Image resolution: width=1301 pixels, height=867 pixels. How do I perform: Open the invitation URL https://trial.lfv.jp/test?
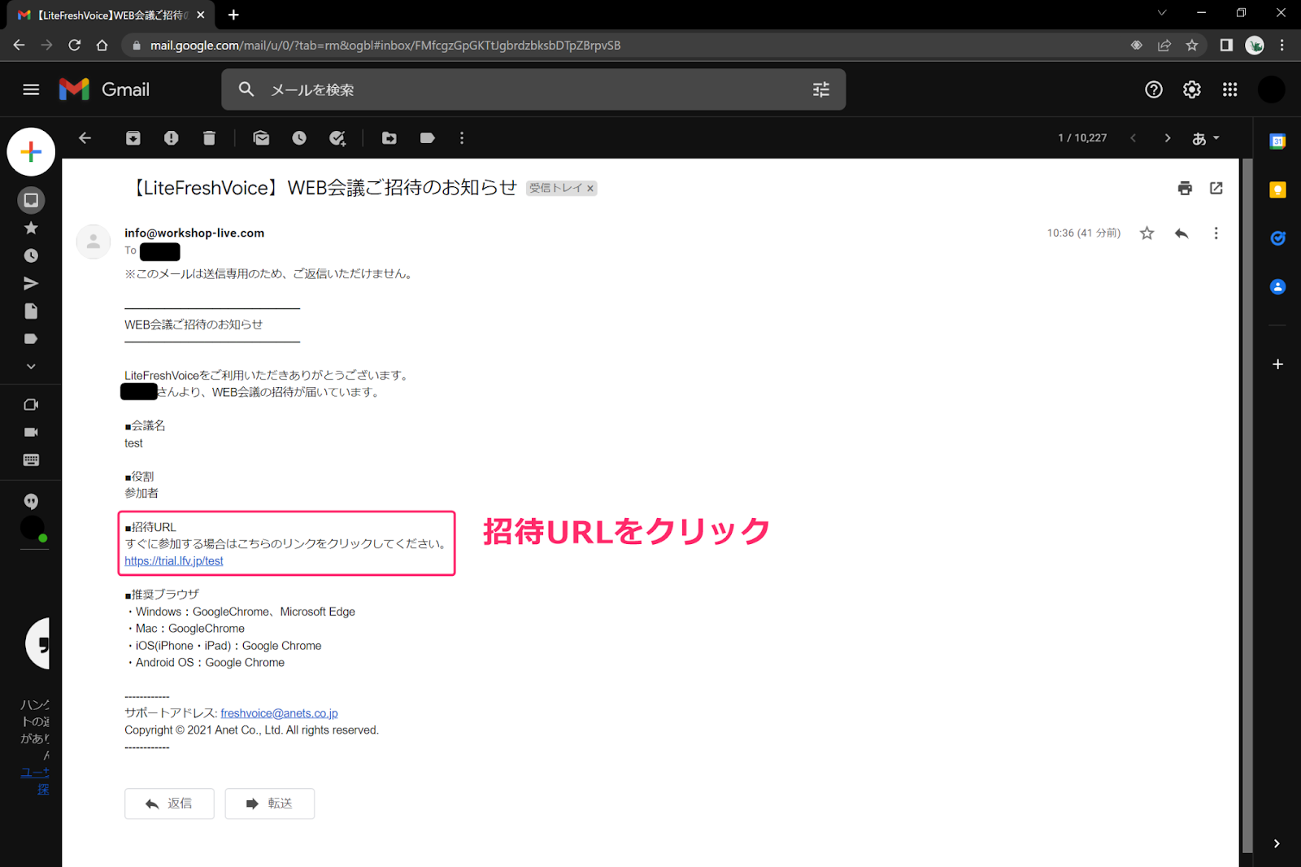(x=174, y=561)
